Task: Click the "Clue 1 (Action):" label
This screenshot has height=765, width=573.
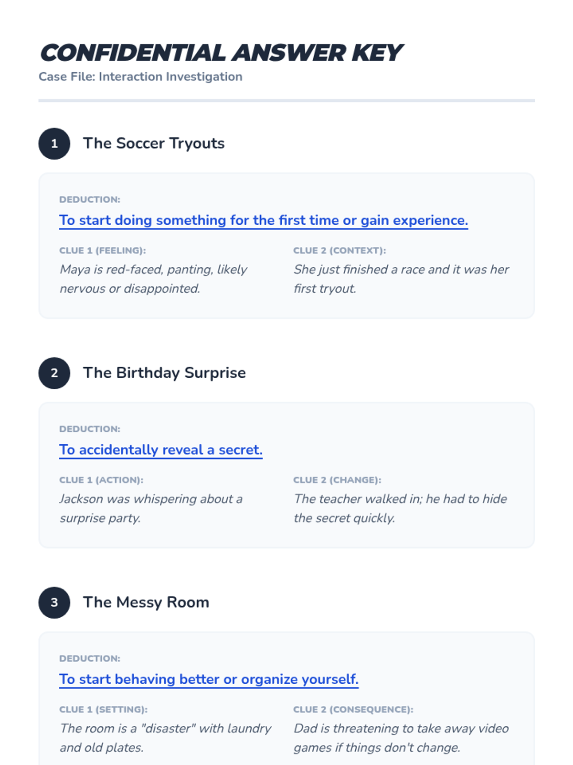Action: [x=101, y=480]
